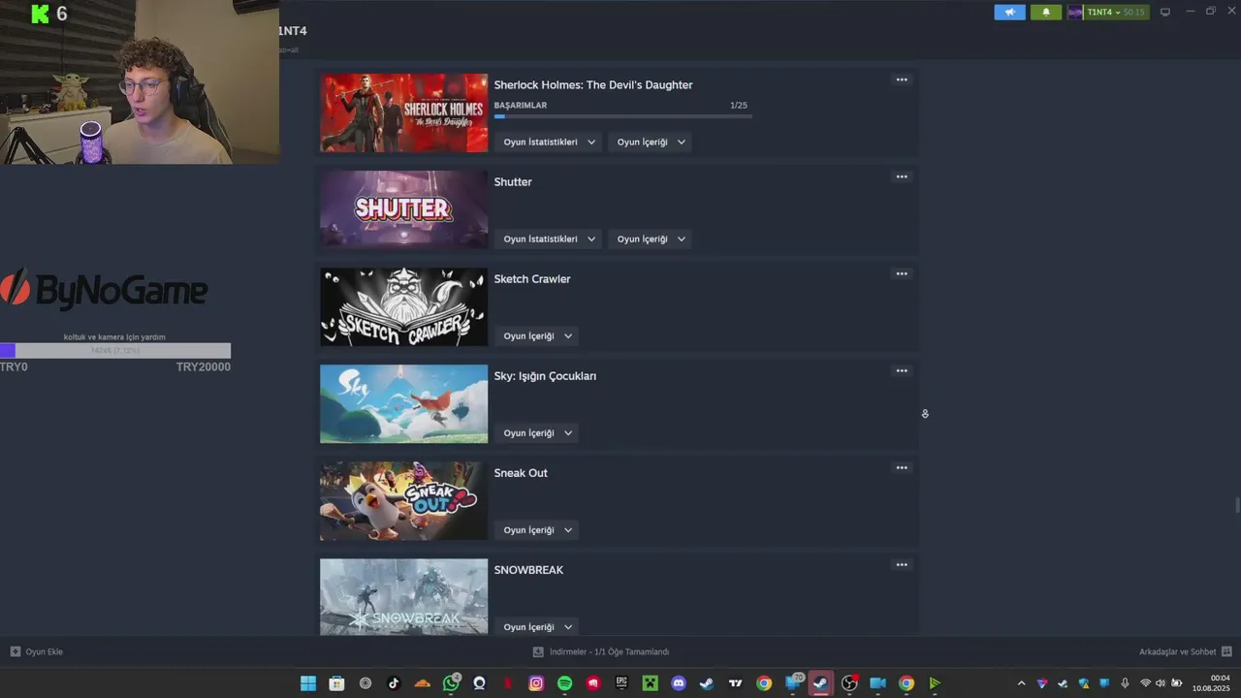Click the Oyun Ekle add game button
This screenshot has width=1241, height=698.
click(37, 651)
